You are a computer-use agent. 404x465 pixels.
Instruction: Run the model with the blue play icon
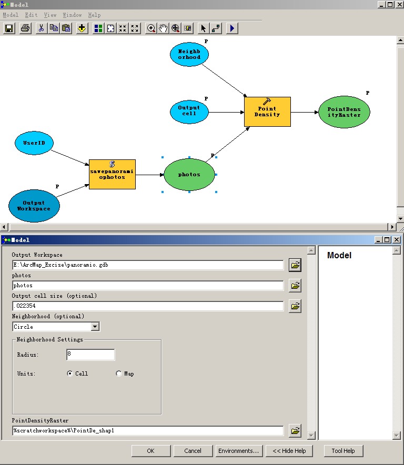(232, 28)
